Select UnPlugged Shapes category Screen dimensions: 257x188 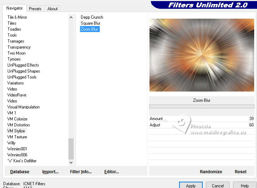(24, 71)
